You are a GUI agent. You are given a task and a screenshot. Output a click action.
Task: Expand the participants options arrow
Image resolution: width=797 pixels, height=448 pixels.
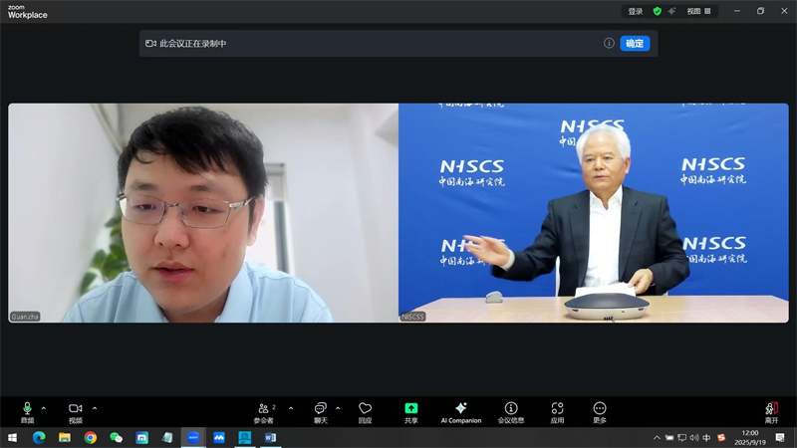click(291, 407)
